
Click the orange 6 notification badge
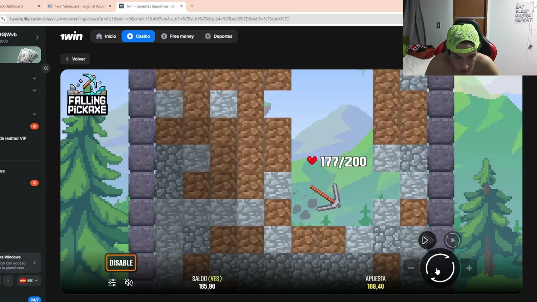(x=34, y=126)
